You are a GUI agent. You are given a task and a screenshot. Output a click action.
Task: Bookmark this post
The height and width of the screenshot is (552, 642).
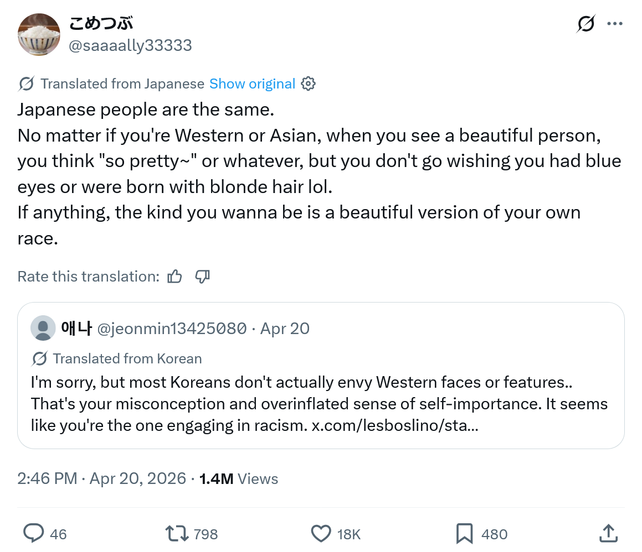pyautogui.click(x=464, y=534)
